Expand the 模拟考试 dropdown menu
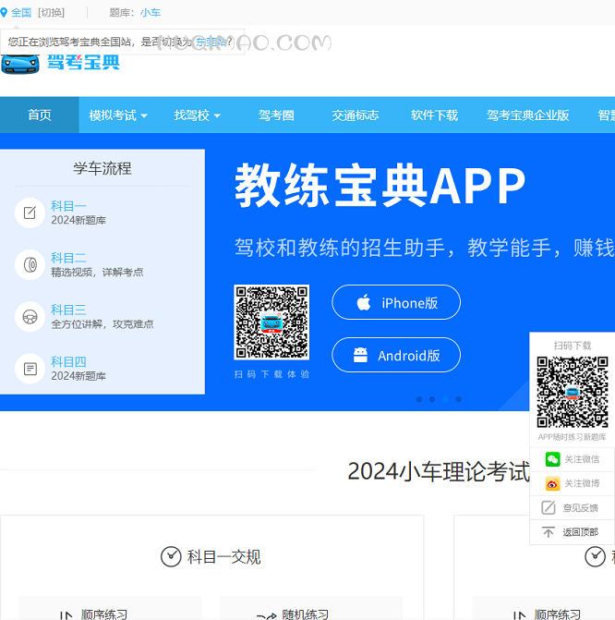Image resolution: width=615 pixels, height=620 pixels. tap(118, 115)
